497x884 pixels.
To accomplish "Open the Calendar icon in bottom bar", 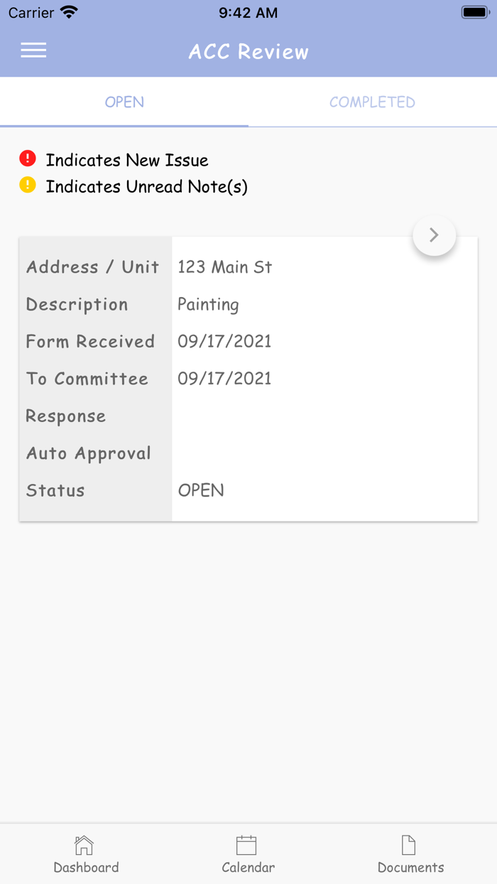I will (x=247, y=846).
